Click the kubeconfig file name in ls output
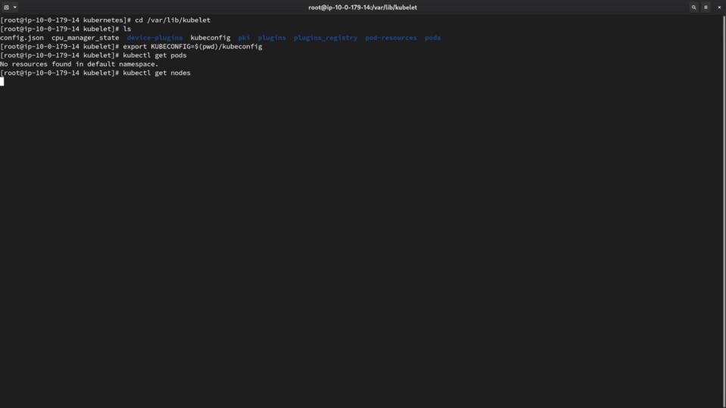Viewport: 726px width, 408px height. (210, 38)
